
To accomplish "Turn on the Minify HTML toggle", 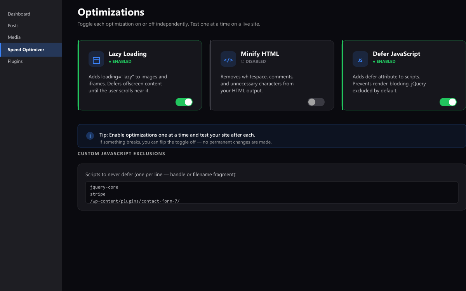I will [316, 102].
